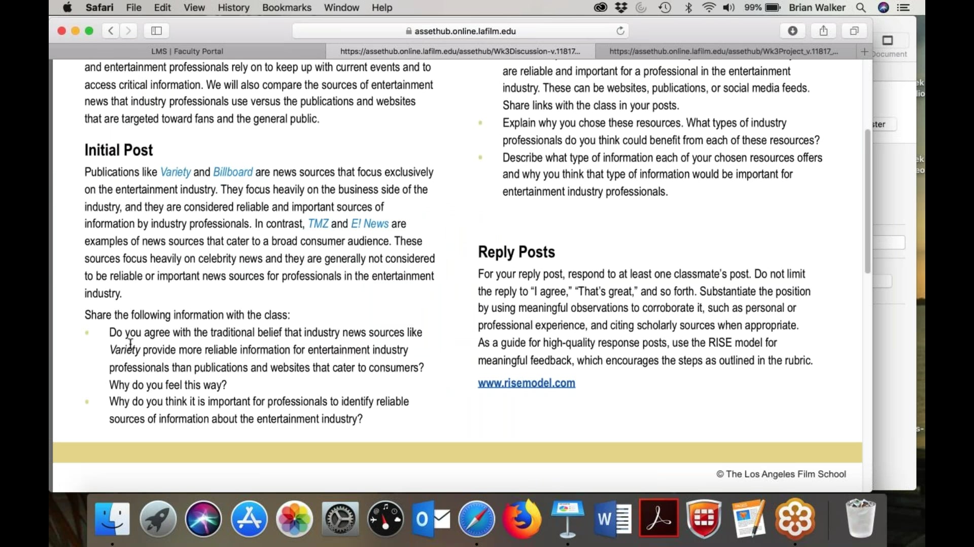Switch to the Wk3Project tab

click(x=724, y=51)
